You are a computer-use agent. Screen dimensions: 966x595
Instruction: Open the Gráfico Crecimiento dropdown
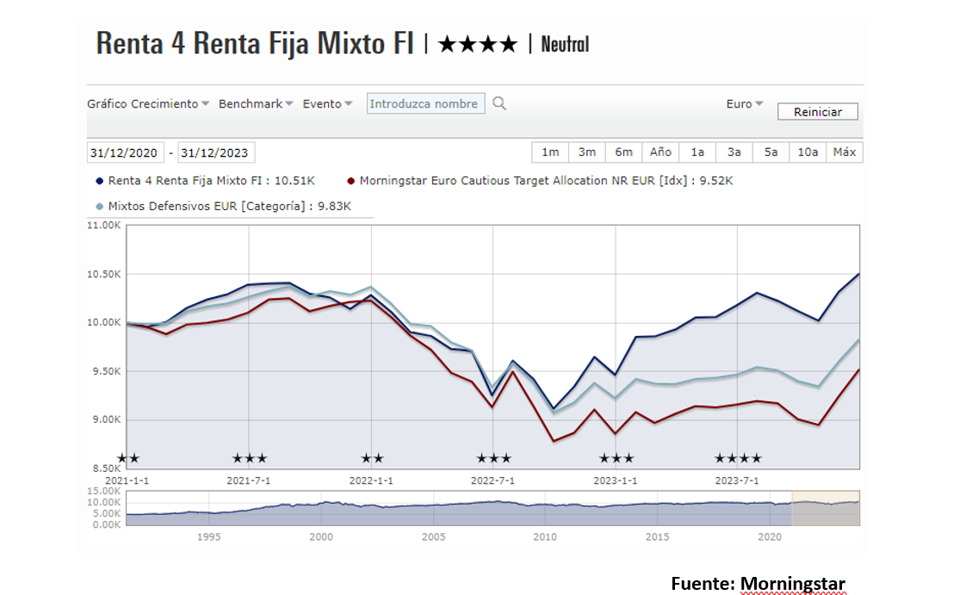coord(148,104)
